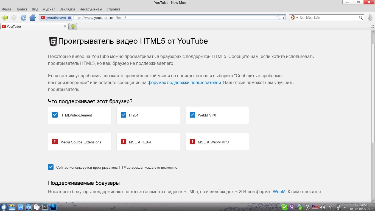This screenshot has height=211, width=375.
Task: Click the Media Source Extensions warning box
Action: 55,142
